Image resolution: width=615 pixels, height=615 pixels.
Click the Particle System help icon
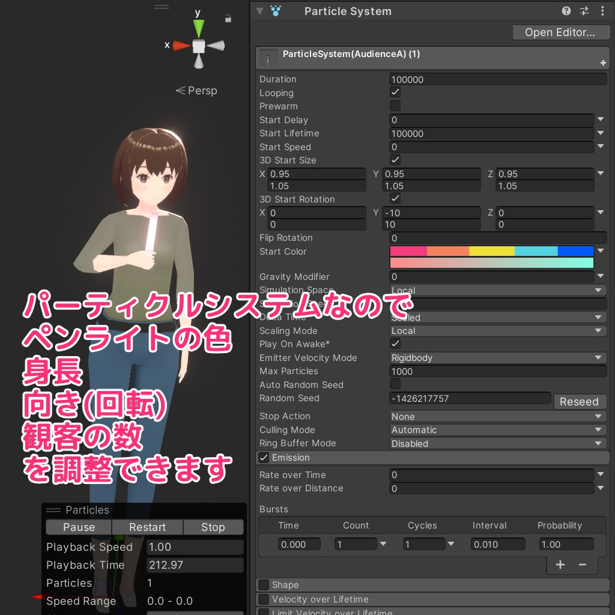point(565,11)
